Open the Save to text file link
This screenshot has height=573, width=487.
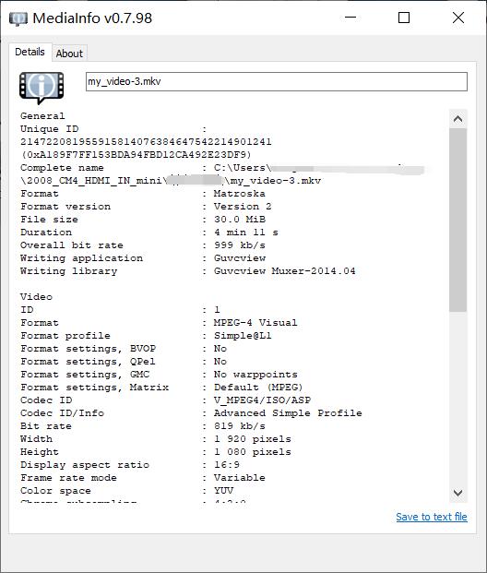(x=432, y=517)
